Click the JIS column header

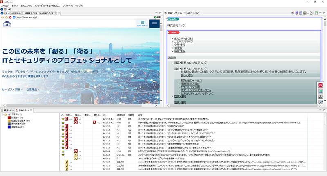click(x=105, y=115)
